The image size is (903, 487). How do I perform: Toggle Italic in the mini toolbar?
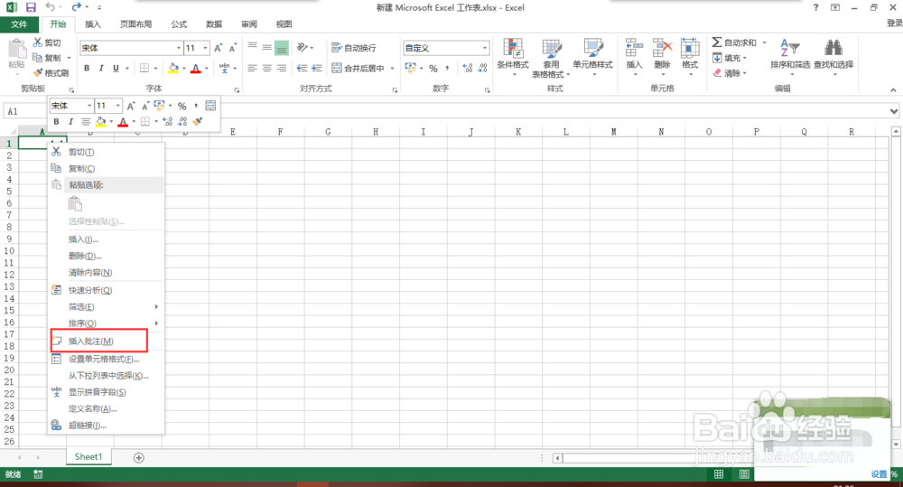coord(70,122)
